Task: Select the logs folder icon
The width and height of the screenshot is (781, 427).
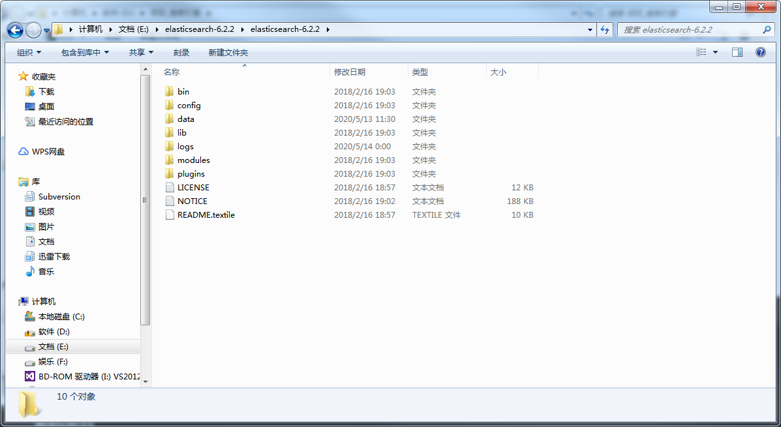Action: coord(170,146)
